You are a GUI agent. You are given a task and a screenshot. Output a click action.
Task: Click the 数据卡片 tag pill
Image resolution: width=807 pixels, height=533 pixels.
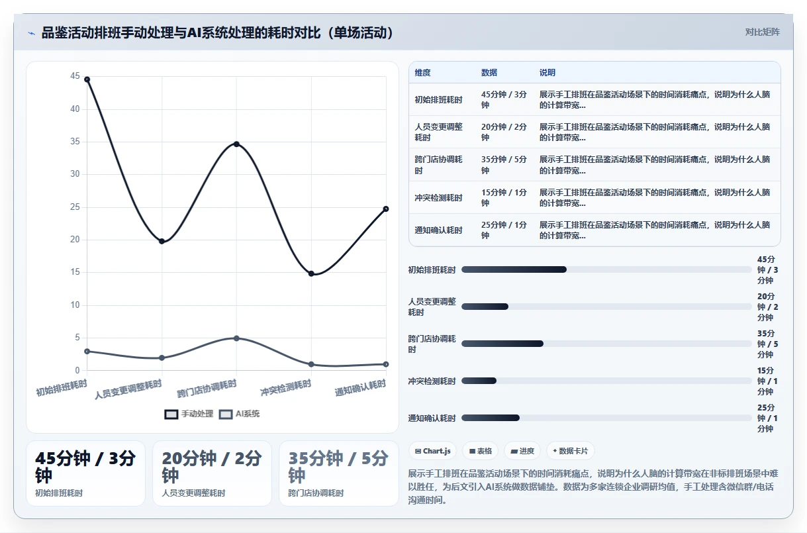pos(570,451)
